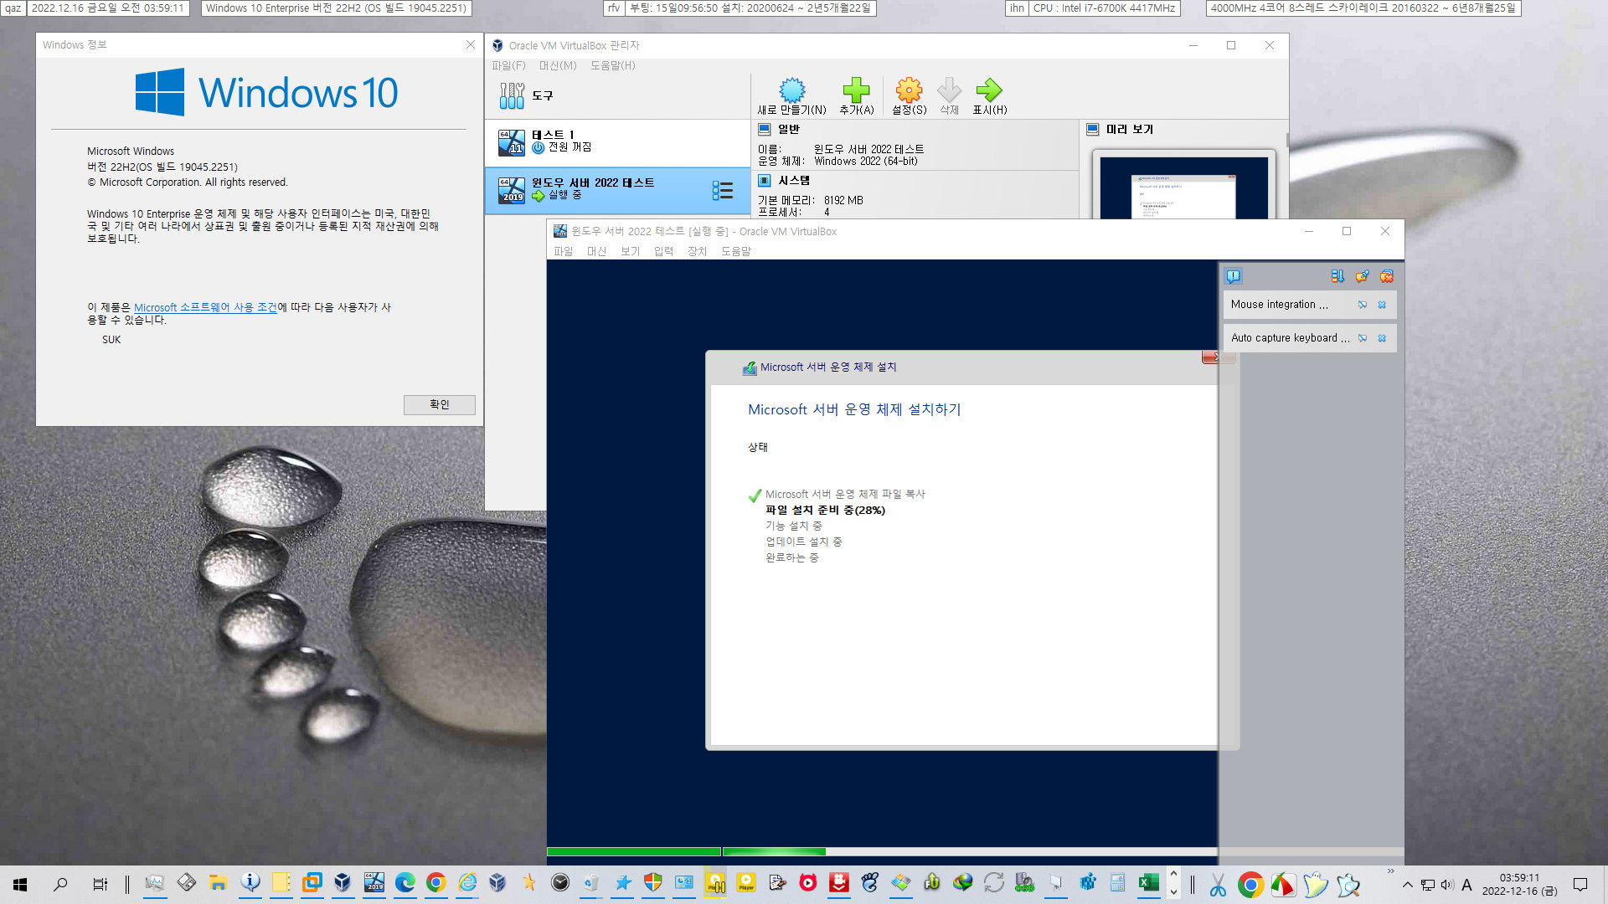
Task: Expand the taskbar toolbar double-chevron overflow
Action: [1391, 872]
